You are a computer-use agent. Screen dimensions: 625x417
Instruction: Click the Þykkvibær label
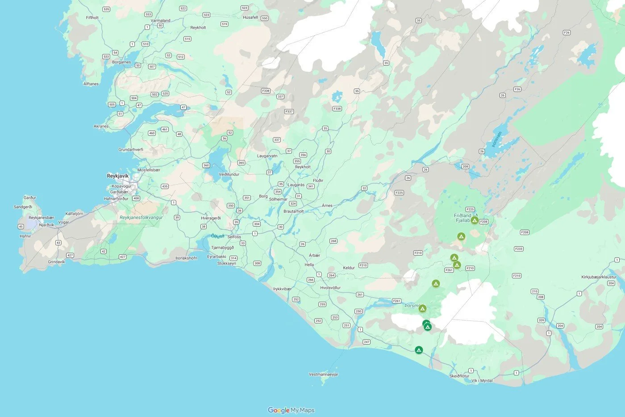283,289
